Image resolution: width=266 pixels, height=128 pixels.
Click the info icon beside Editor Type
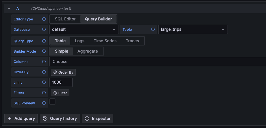[x=44, y=19]
